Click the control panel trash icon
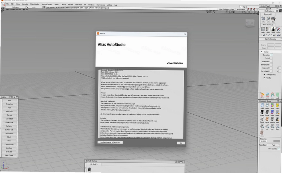282x173 pixels. pos(280,11)
